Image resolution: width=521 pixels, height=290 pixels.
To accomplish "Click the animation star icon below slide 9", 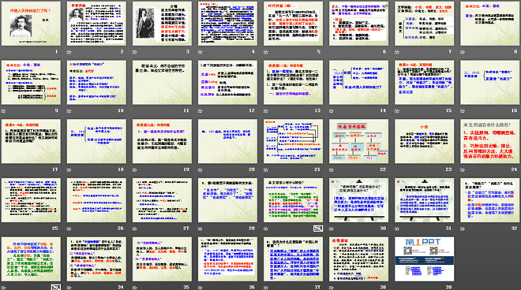I will tap(4, 111).
